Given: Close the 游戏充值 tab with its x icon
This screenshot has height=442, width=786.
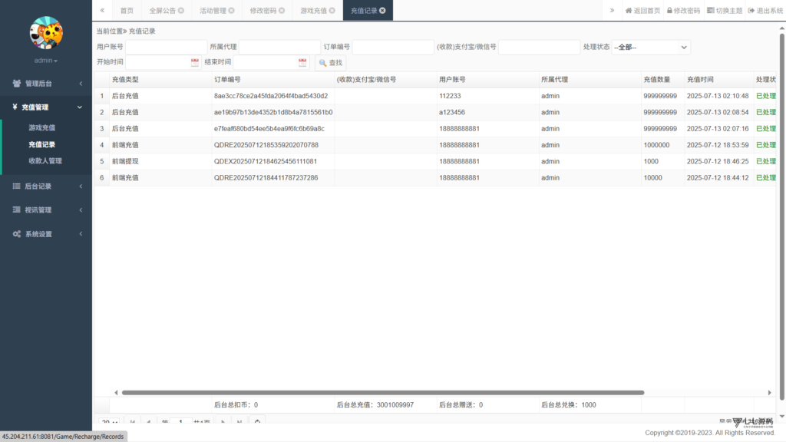Looking at the screenshot, I should click(x=332, y=11).
